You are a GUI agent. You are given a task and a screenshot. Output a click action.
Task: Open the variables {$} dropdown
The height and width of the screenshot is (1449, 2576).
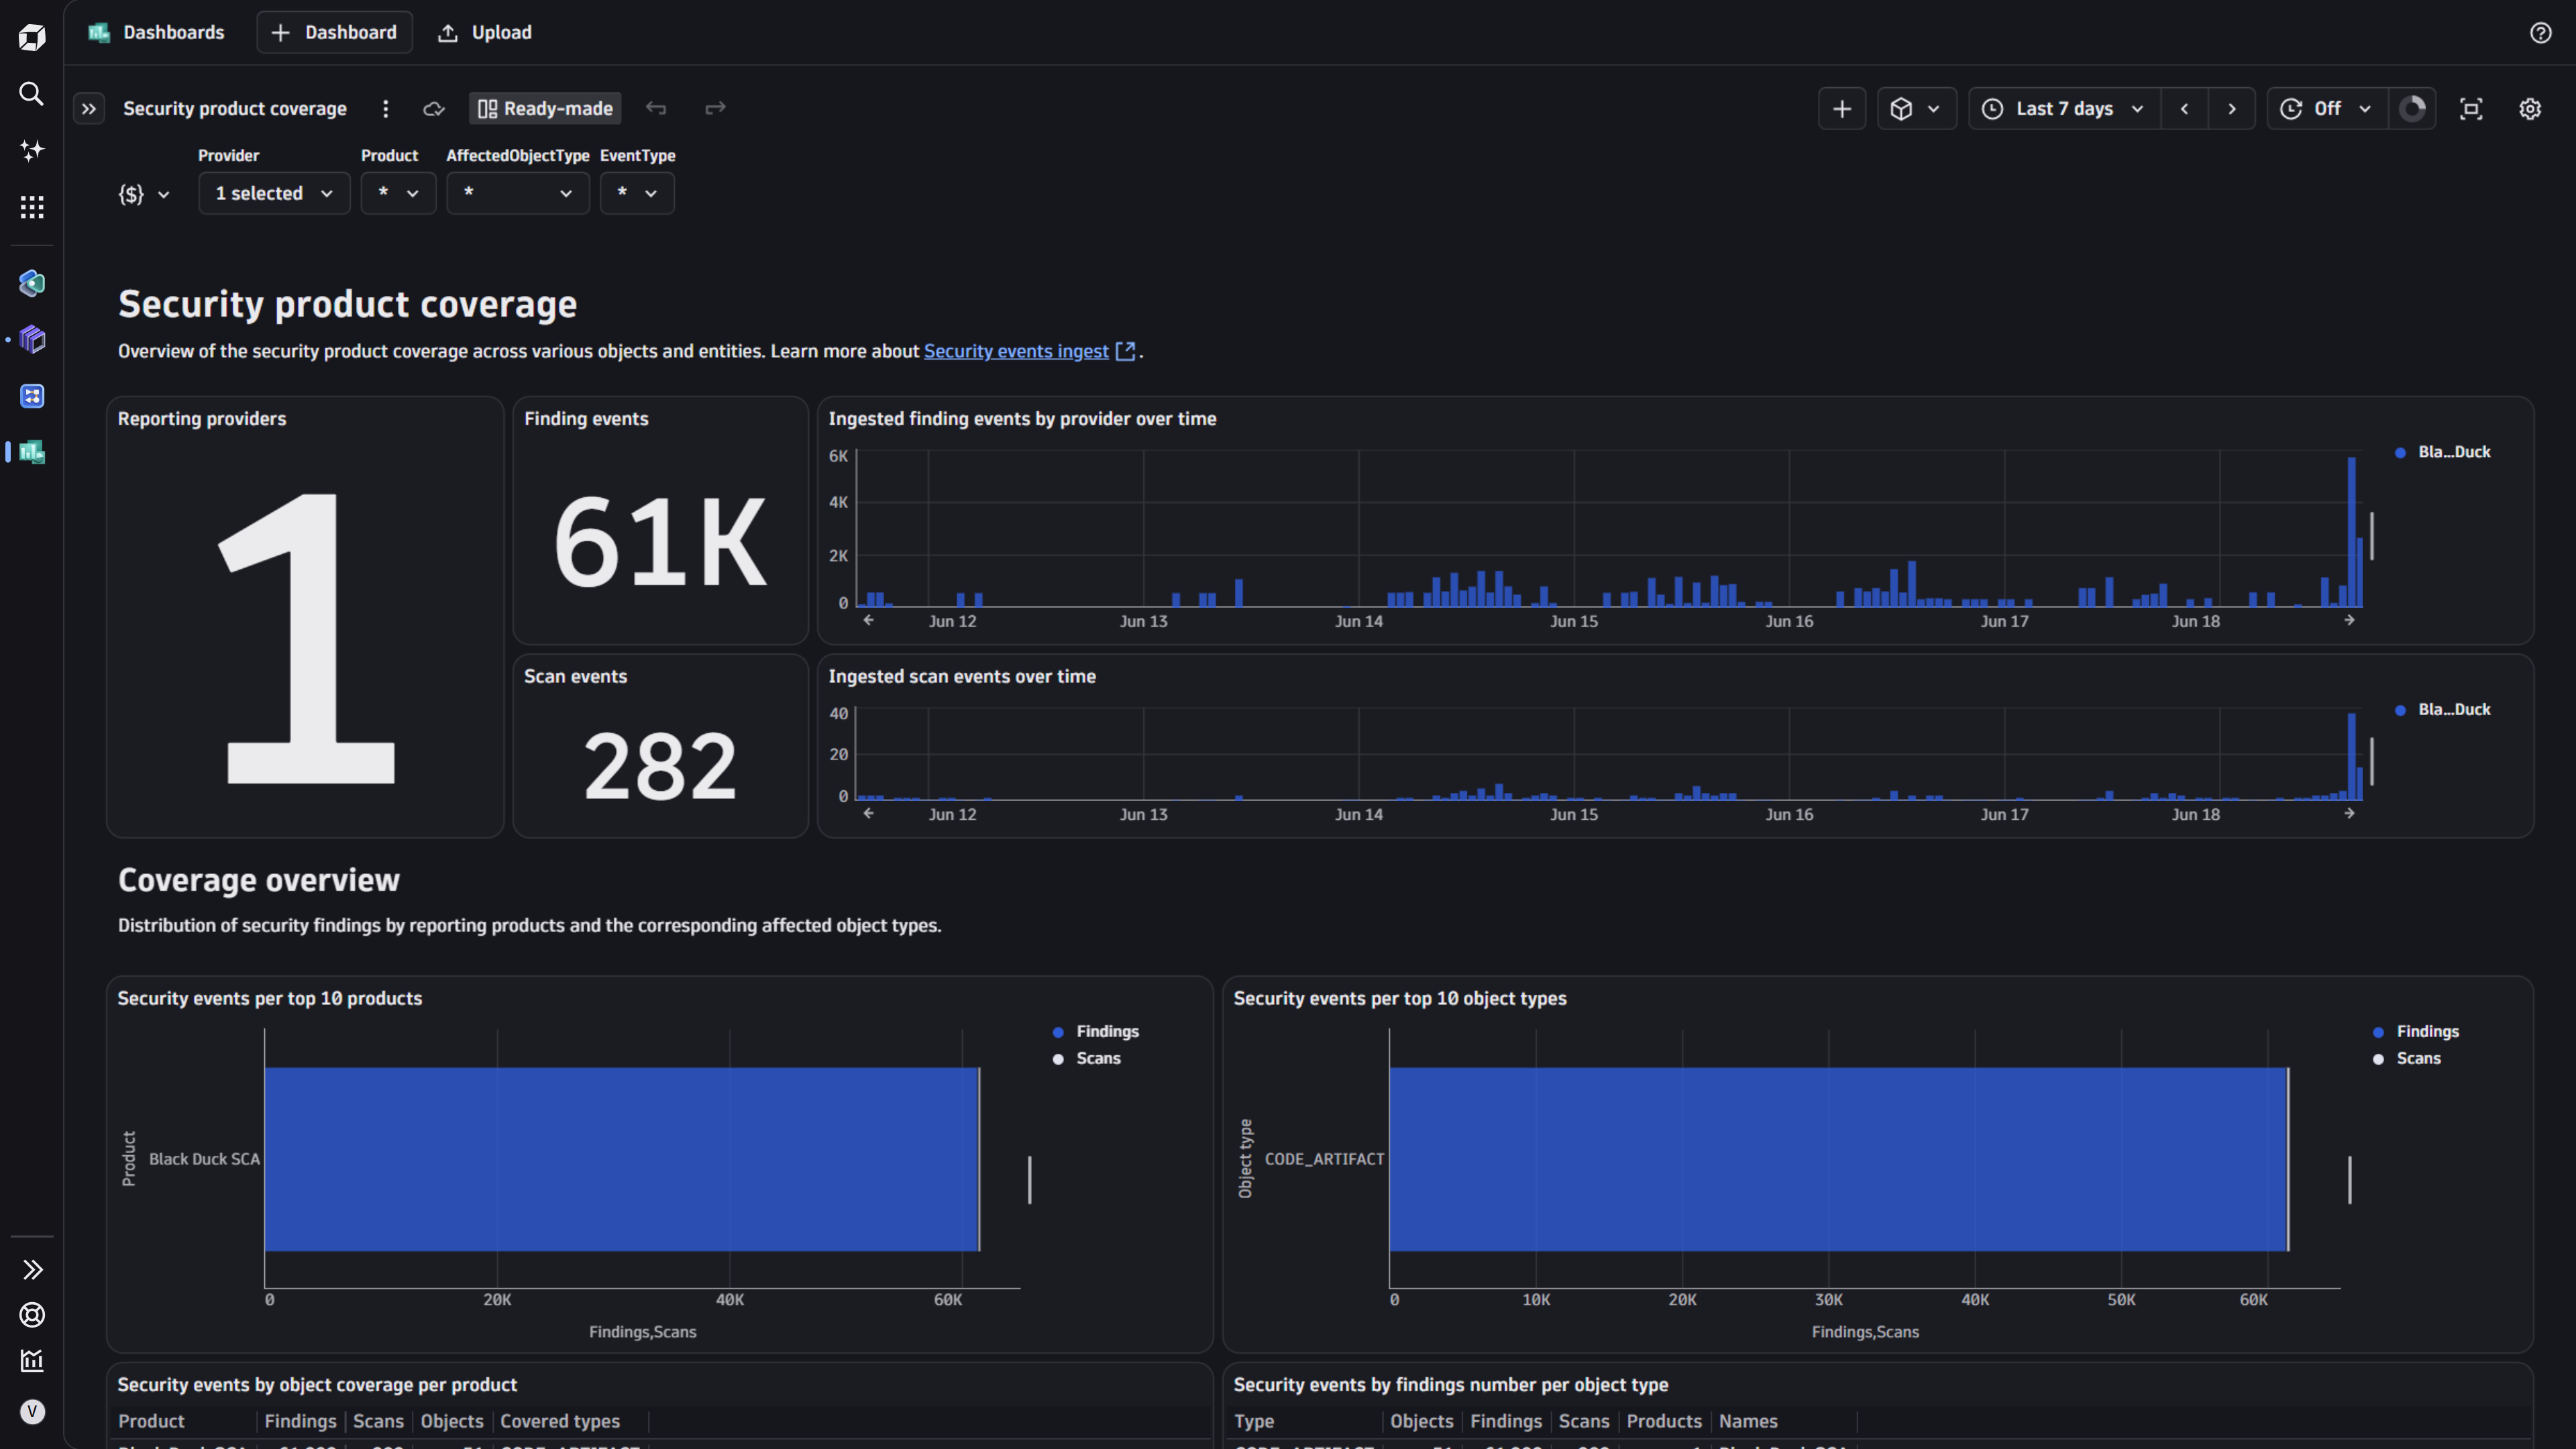(144, 194)
